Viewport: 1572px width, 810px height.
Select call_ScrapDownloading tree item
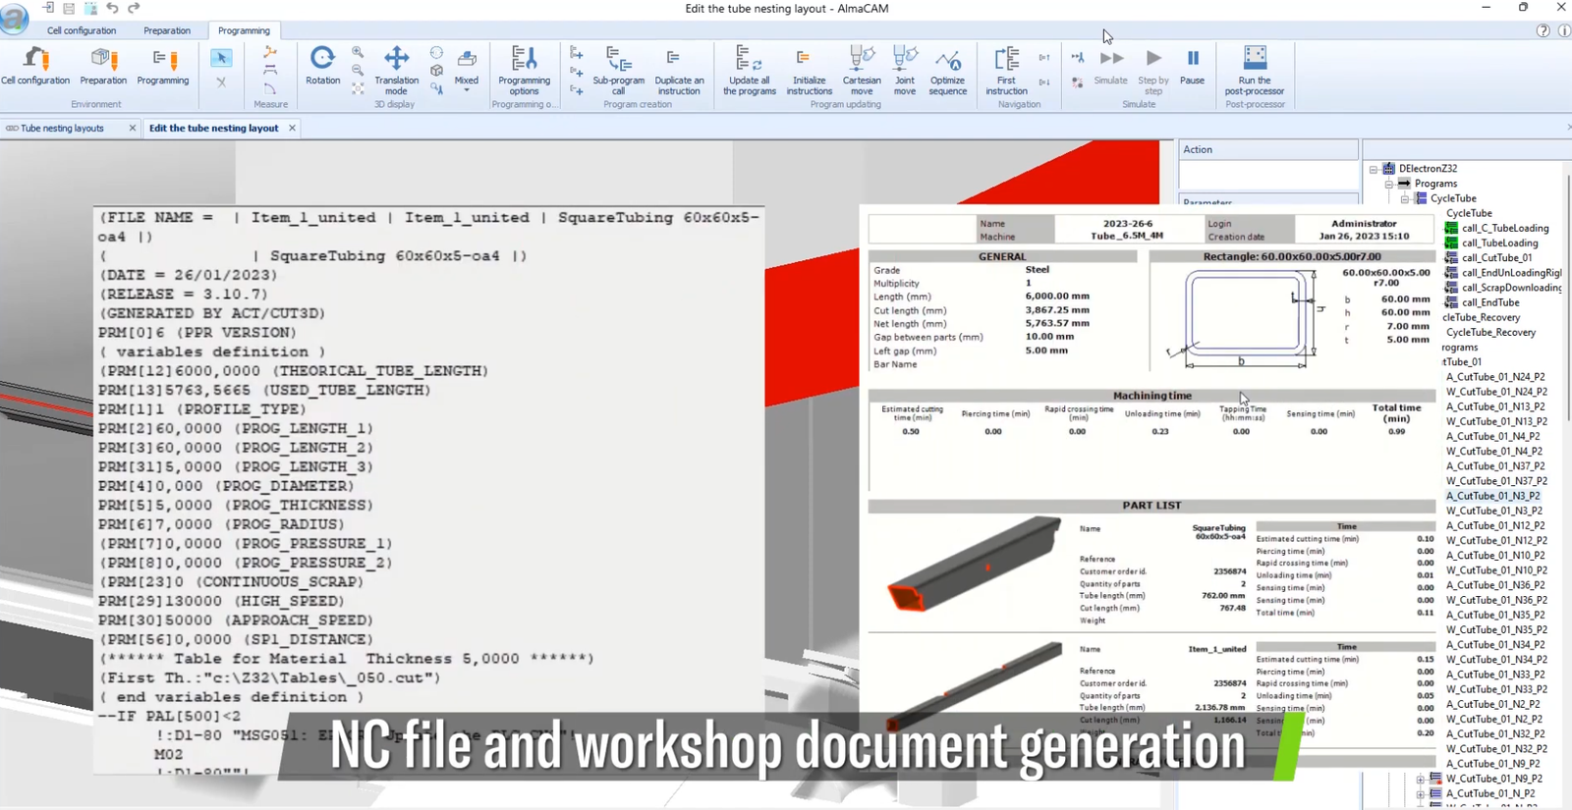[1510, 288]
